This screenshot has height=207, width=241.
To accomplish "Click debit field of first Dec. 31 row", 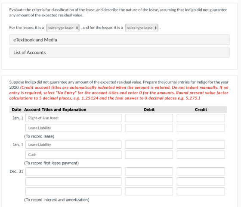I will point(149,172).
